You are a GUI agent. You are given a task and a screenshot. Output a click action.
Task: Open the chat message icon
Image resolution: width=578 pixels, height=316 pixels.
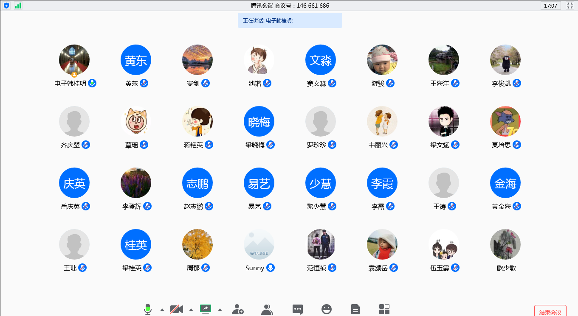tap(298, 310)
